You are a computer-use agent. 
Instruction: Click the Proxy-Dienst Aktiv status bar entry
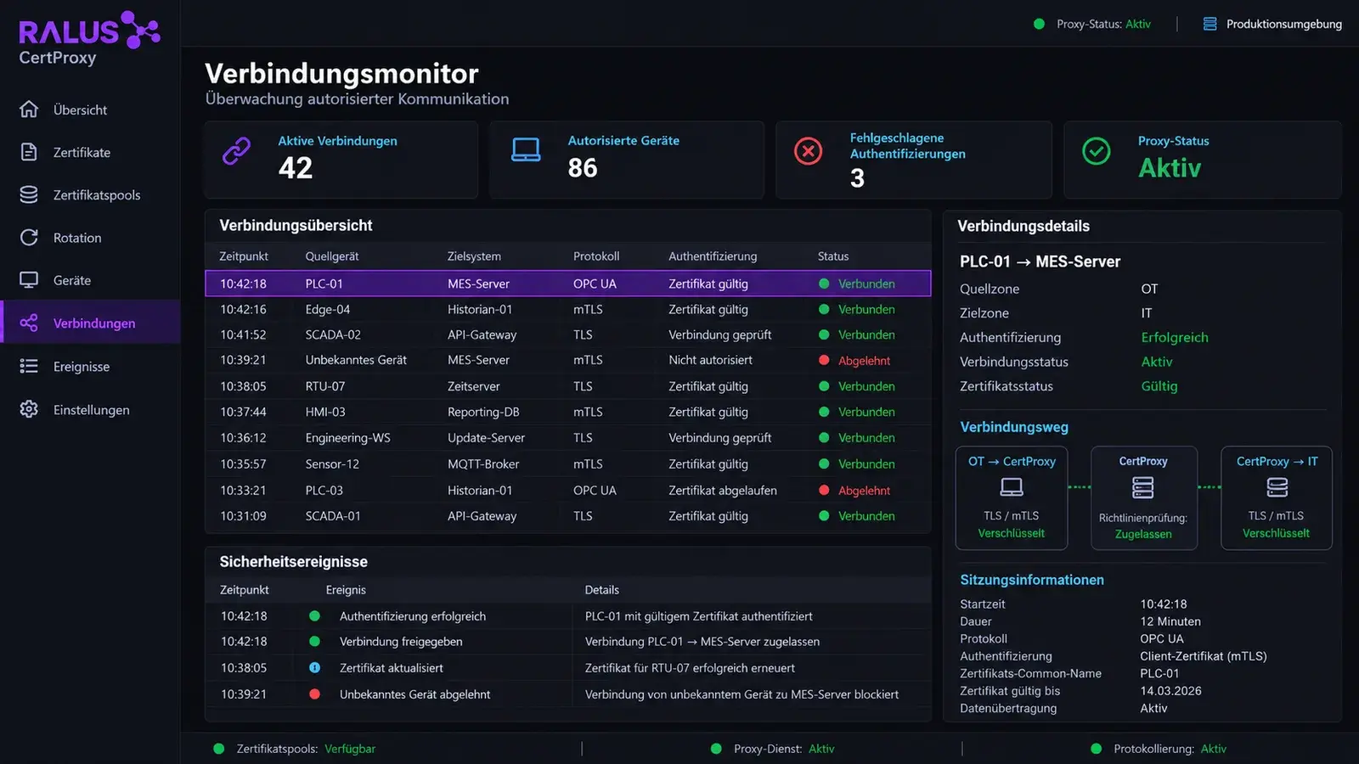point(772,749)
